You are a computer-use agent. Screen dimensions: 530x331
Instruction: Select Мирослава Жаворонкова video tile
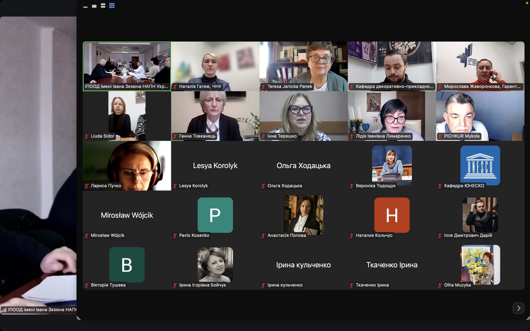[480, 66]
